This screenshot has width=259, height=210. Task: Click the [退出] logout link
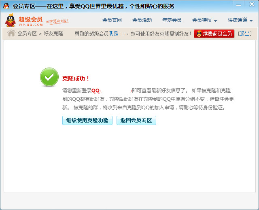click(245, 34)
